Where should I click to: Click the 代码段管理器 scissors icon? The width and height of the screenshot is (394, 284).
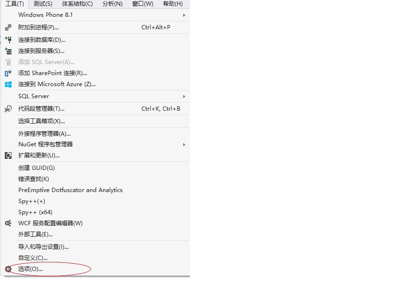[x=8, y=109]
